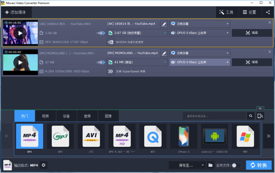Viewport: 275px width, 173px height.
Task: Switch to the Popular (热门) tab
Action: point(24,116)
